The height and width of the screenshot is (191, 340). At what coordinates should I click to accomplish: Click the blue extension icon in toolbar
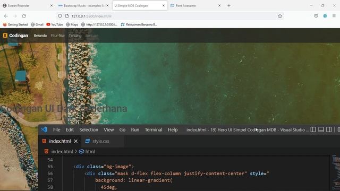click(x=325, y=16)
